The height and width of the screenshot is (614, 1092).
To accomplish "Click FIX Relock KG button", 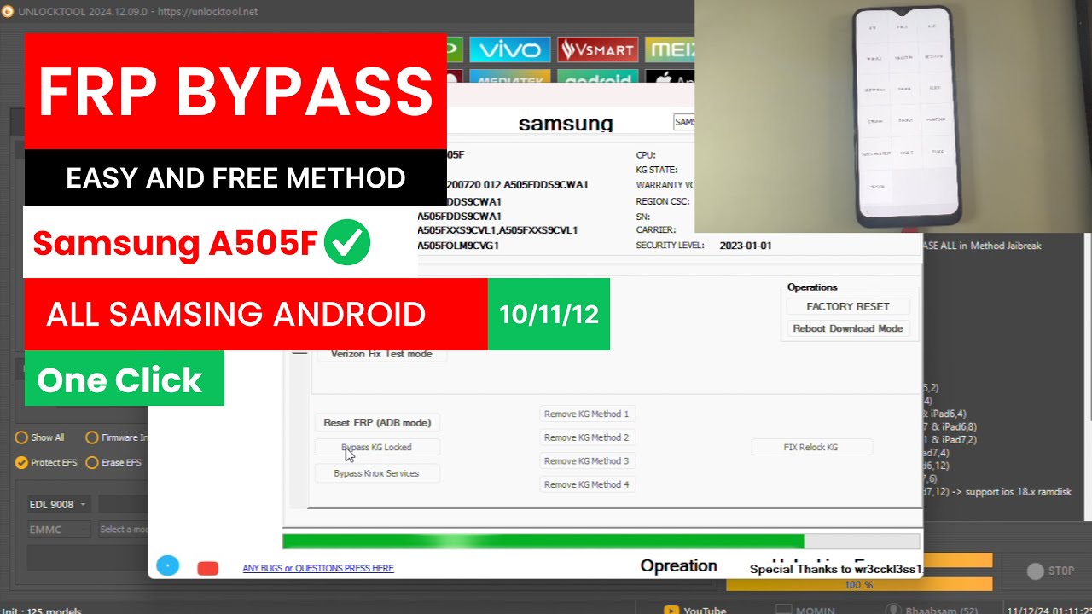I will tap(811, 447).
